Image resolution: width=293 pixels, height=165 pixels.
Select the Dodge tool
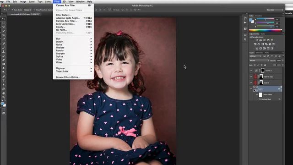(4, 72)
